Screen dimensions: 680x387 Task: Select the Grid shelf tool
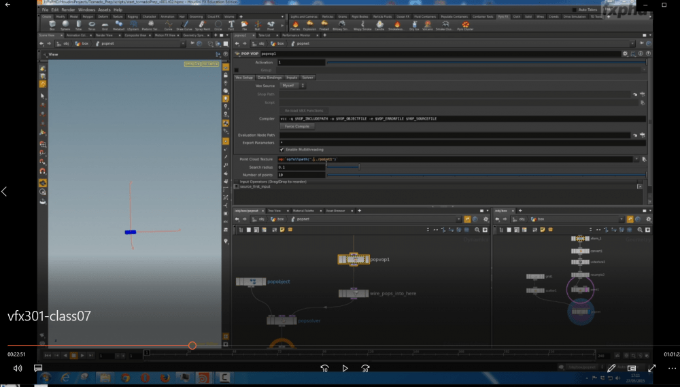pyautogui.click(x=105, y=25)
